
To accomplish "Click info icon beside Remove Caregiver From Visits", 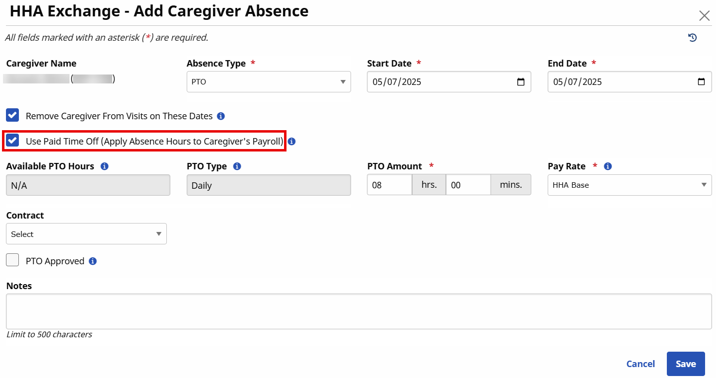I will 221,116.
